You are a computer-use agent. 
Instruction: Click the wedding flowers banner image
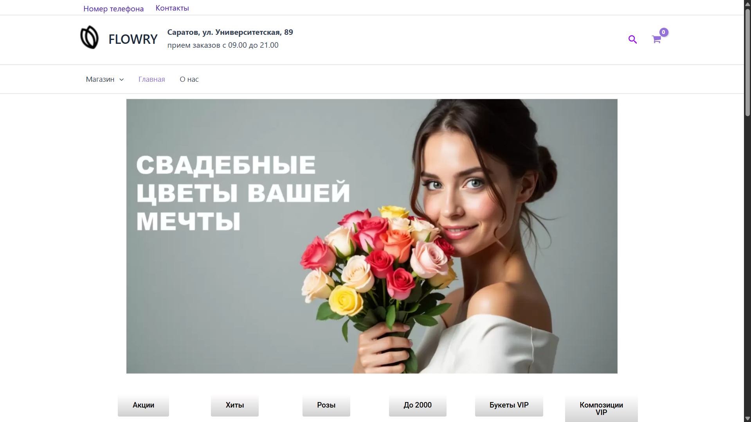(x=372, y=236)
